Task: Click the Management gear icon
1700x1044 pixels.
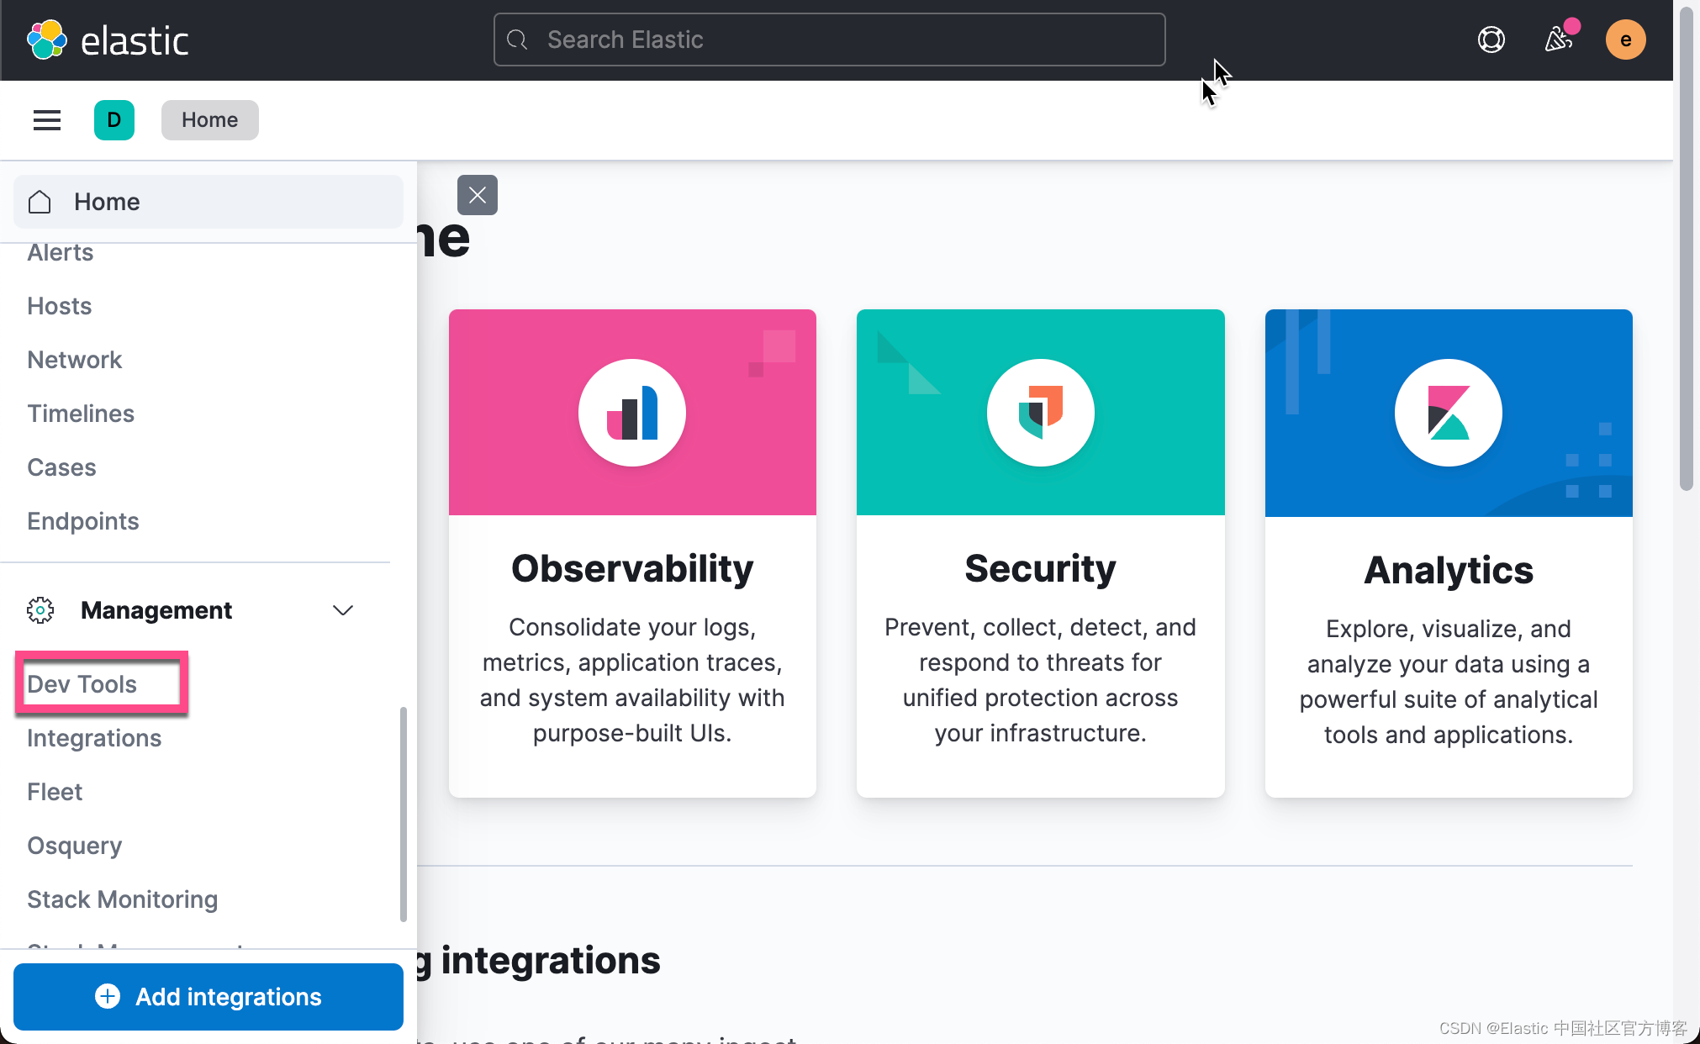Action: point(40,610)
